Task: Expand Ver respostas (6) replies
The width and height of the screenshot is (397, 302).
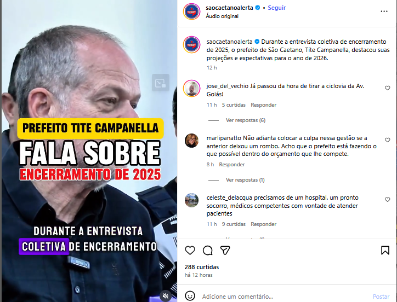Action: click(245, 120)
